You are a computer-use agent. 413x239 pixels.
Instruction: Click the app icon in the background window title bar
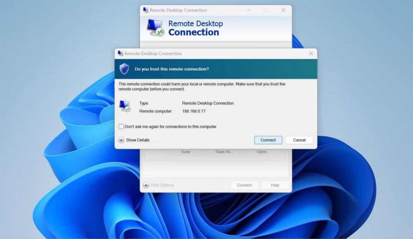[x=145, y=10]
